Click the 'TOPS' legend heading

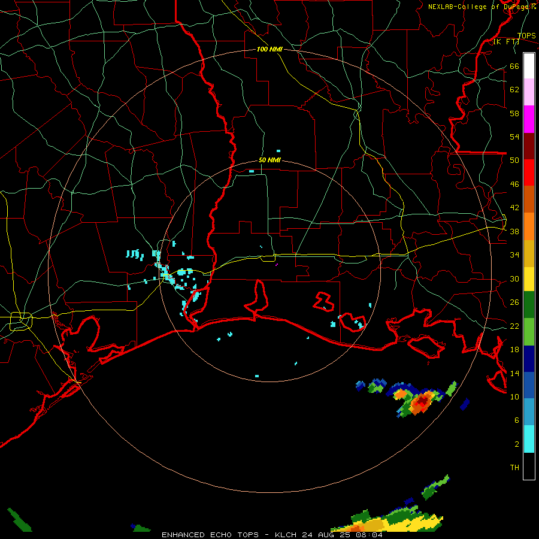[526, 36]
